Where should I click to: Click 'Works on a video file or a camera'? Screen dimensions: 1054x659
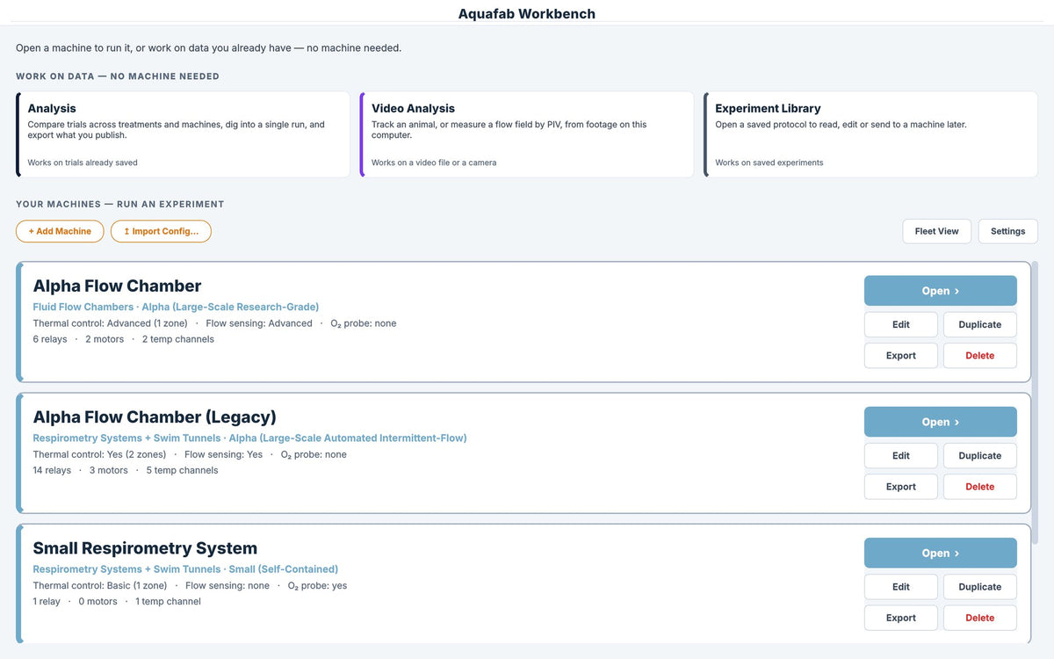point(434,163)
